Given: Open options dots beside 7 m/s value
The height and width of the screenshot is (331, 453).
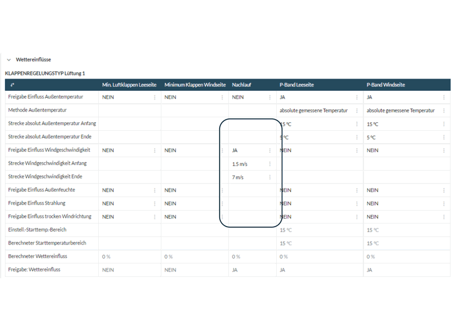Looking at the screenshot, I should point(269,177).
